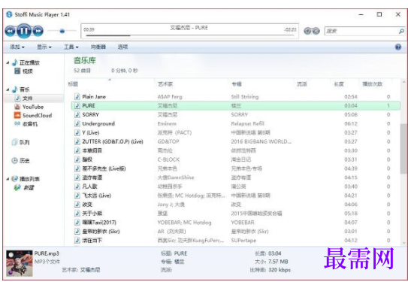Select 视频 in the sidebar
The width and height of the screenshot is (408, 282).
click(x=24, y=71)
